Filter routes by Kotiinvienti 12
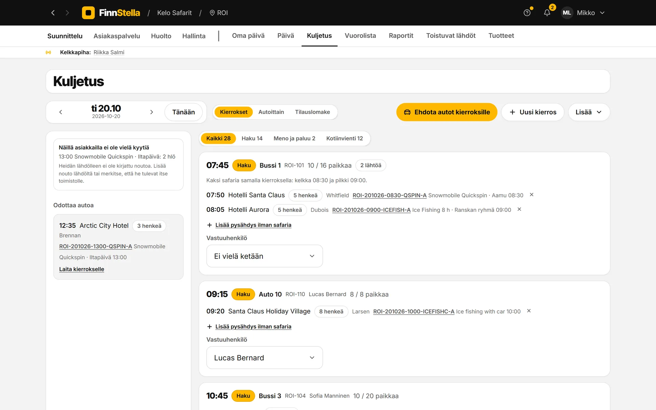 (x=344, y=138)
